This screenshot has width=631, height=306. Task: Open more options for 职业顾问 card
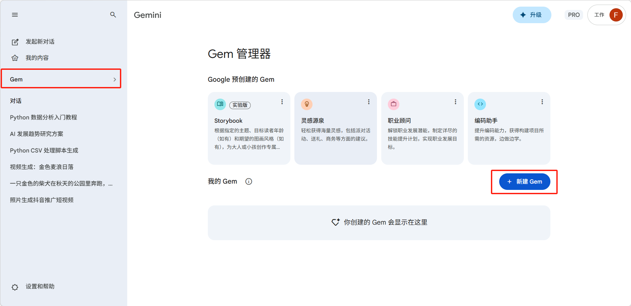pos(455,102)
